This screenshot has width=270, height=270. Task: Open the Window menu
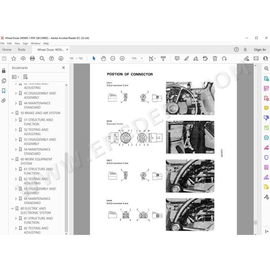[35, 43]
